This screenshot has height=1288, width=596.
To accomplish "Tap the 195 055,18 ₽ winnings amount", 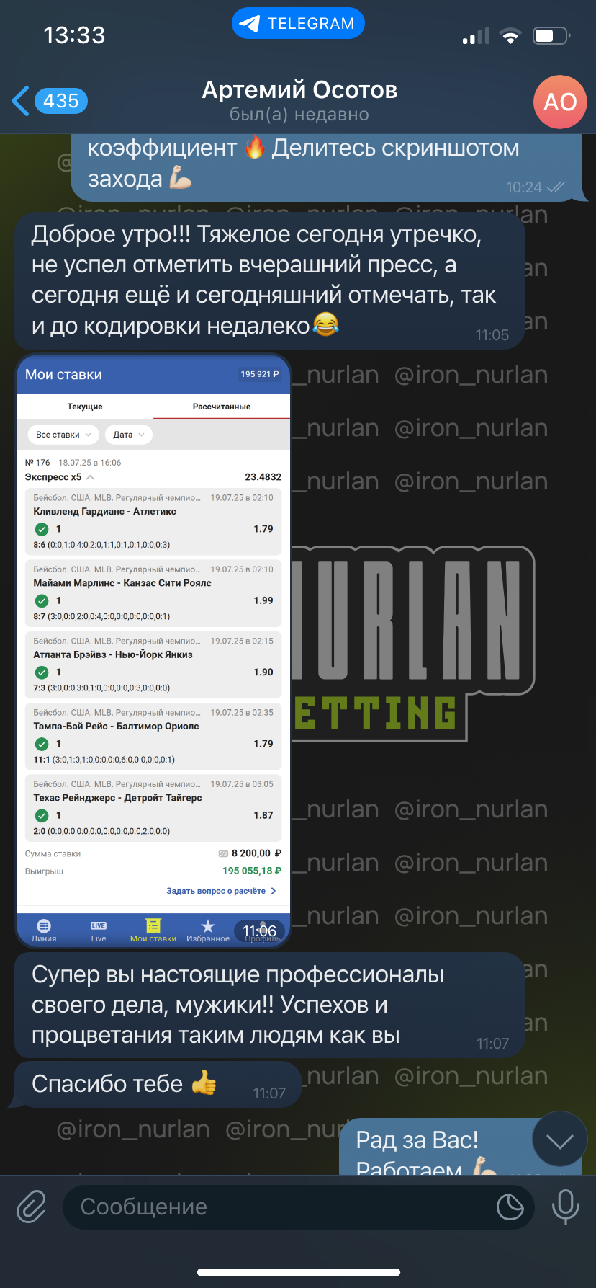I will [252, 871].
